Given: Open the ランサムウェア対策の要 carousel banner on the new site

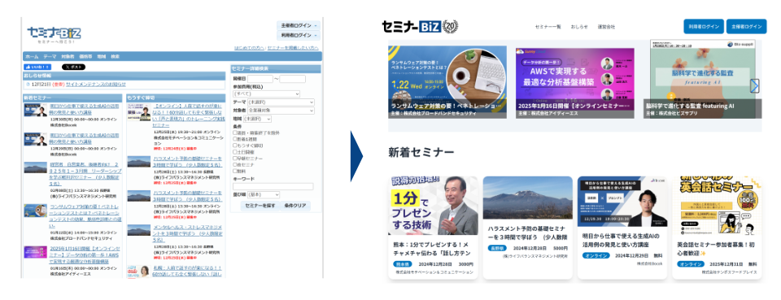Looking at the screenshot, I should pyautogui.click(x=447, y=82).
